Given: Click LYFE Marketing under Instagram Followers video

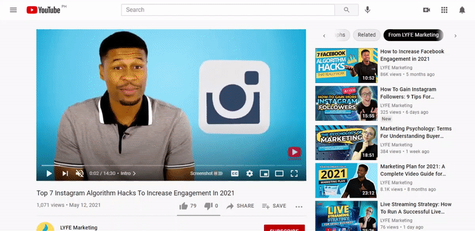Looking at the screenshot, I should 396,105.
